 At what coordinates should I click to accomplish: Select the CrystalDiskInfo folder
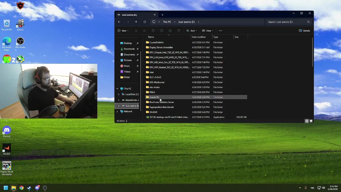click(x=196, y=42)
